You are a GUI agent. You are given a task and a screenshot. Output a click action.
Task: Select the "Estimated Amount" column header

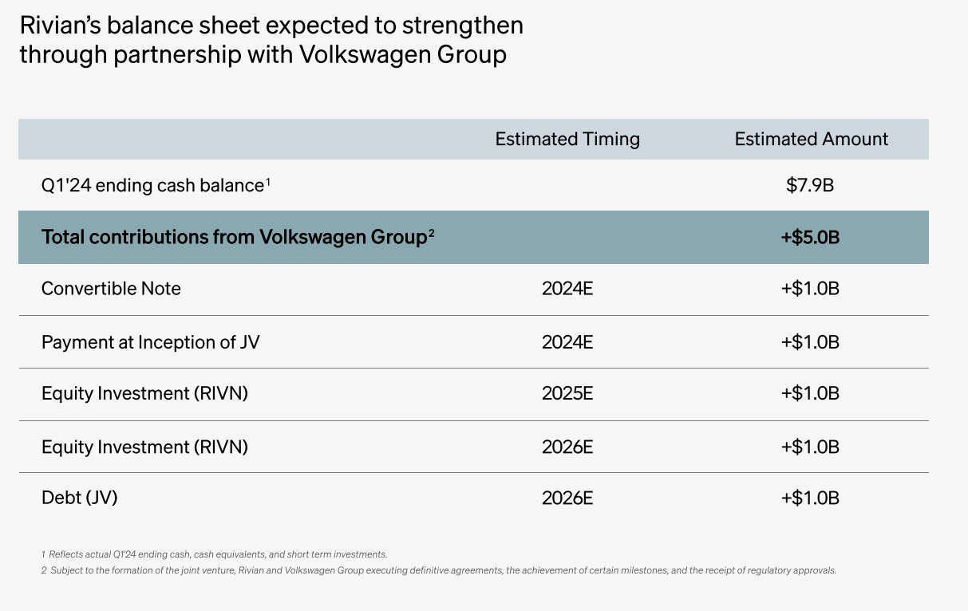pyautogui.click(x=811, y=140)
